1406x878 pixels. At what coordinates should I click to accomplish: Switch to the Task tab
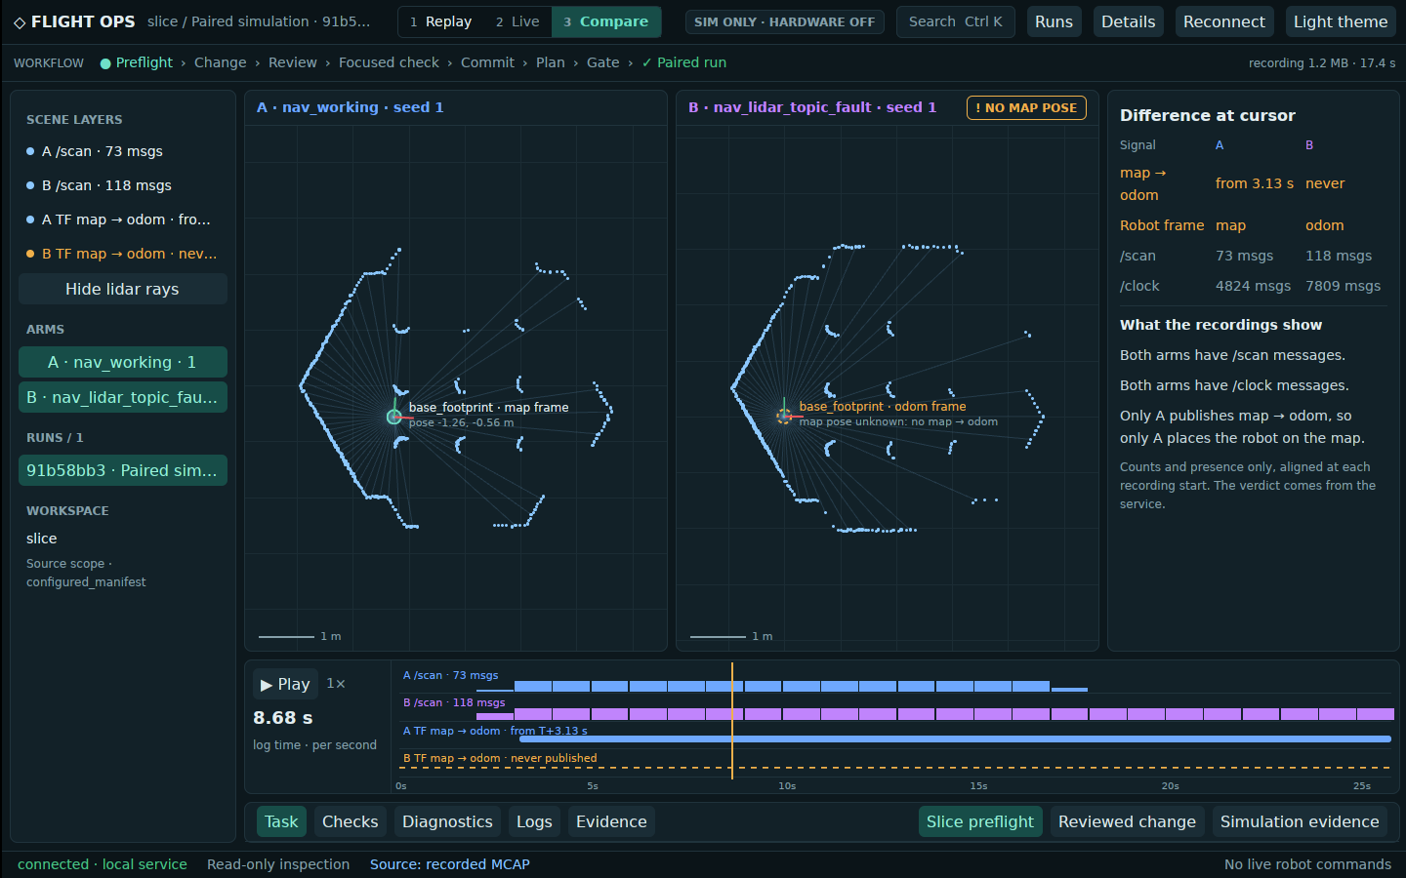281,821
